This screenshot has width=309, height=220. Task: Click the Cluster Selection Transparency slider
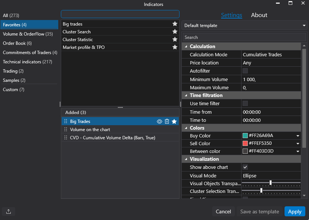[x=271, y=191]
